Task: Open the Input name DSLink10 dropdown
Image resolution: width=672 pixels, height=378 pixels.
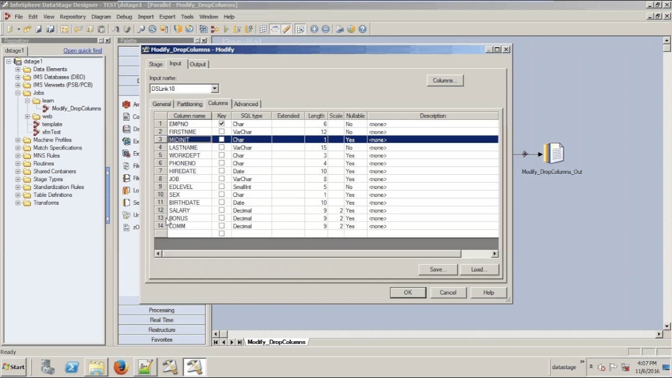Action: (x=214, y=89)
